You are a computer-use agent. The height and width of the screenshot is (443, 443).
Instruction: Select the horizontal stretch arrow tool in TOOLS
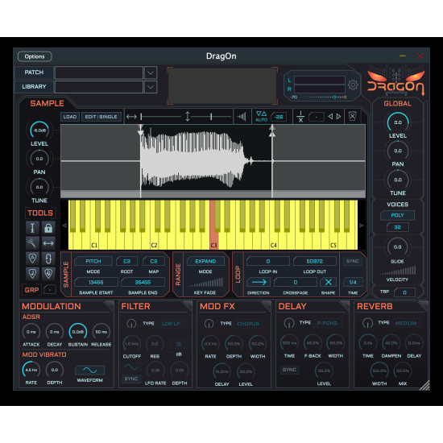(48, 243)
